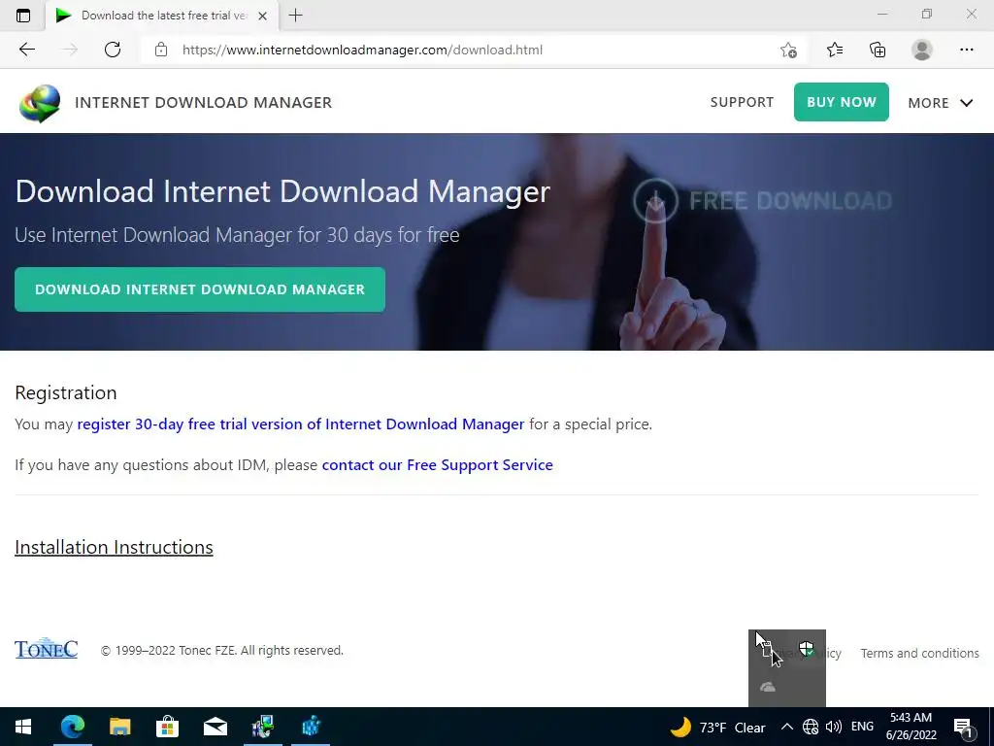Toggle the hidden tray icons chevron
Screen dimensions: 994x746
click(x=786, y=727)
